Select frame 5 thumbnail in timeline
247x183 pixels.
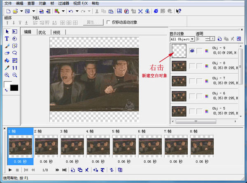point(124,146)
